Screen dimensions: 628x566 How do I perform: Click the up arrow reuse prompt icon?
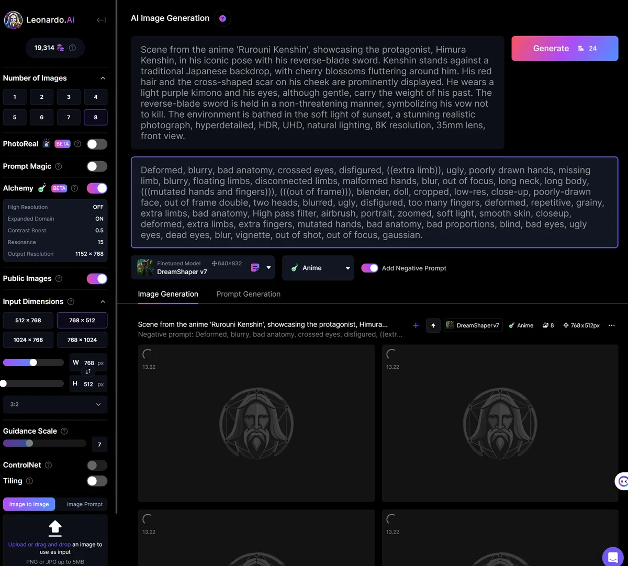tap(433, 325)
